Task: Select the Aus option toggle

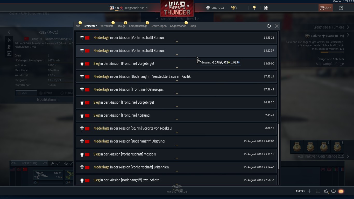Action: click(26, 93)
